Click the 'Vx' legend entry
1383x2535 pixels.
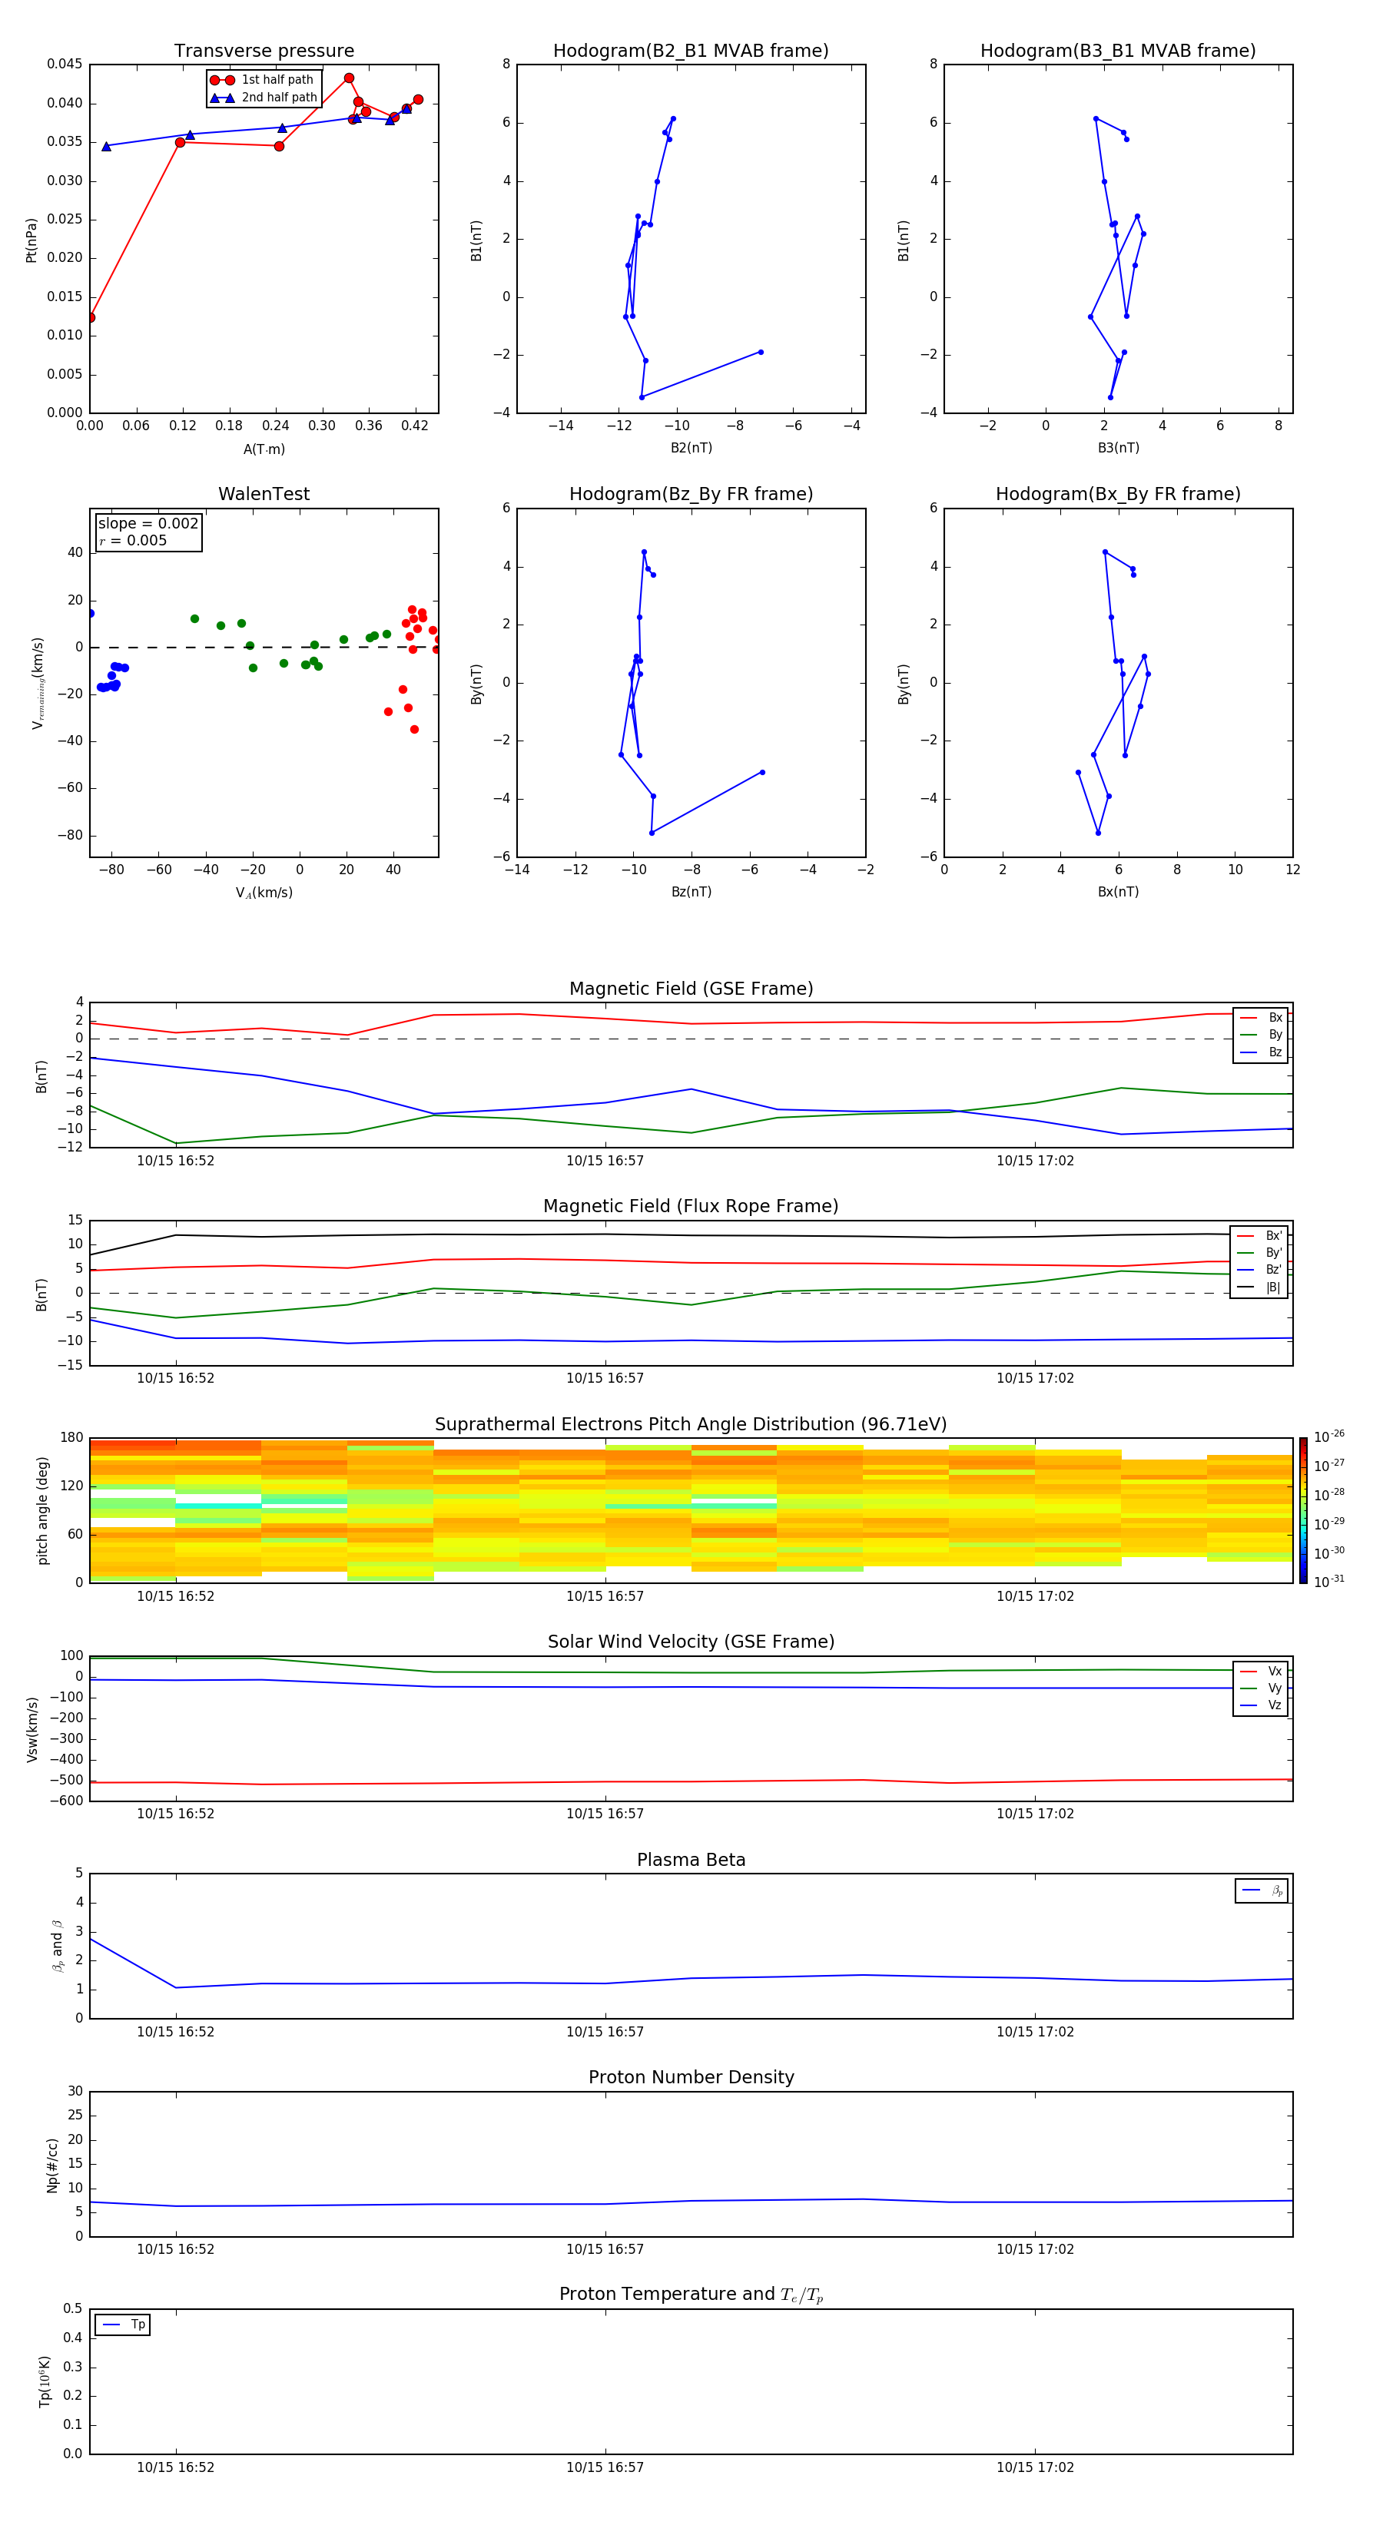click(1262, 1671)
